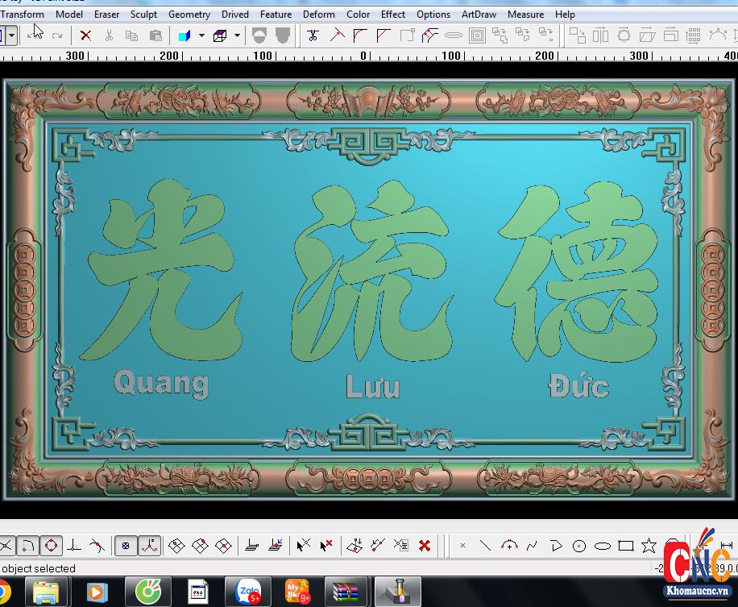This screenshot has width=738, height=607.
Task: Expand the cyan cube shading dropdown arrow
Action: coord(201,35)
